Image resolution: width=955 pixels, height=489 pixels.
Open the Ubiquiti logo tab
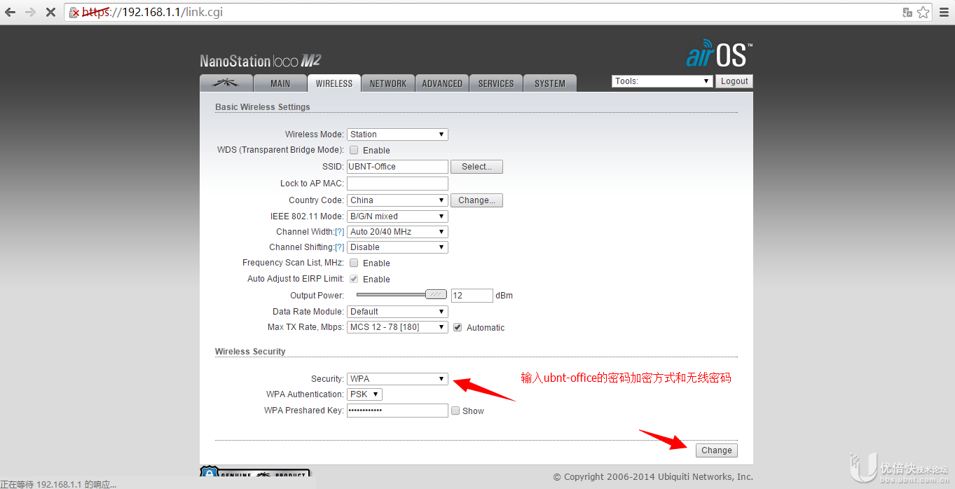coord(226,83)
